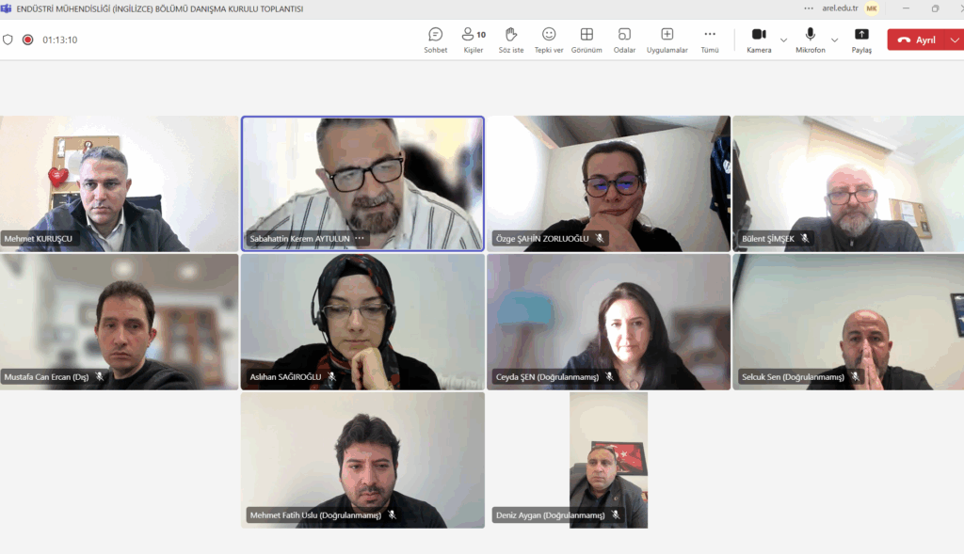The image size is (964, 554).
Task: Click arel.edu.tr account label
Action: [x=840, y=8]
